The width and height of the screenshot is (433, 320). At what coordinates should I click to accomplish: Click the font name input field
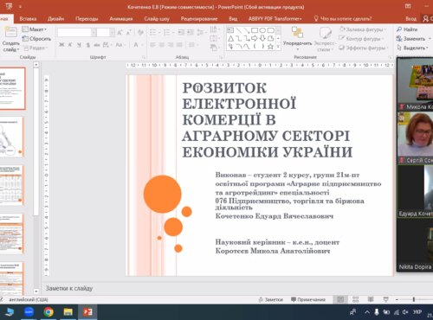tap(74, 33)
